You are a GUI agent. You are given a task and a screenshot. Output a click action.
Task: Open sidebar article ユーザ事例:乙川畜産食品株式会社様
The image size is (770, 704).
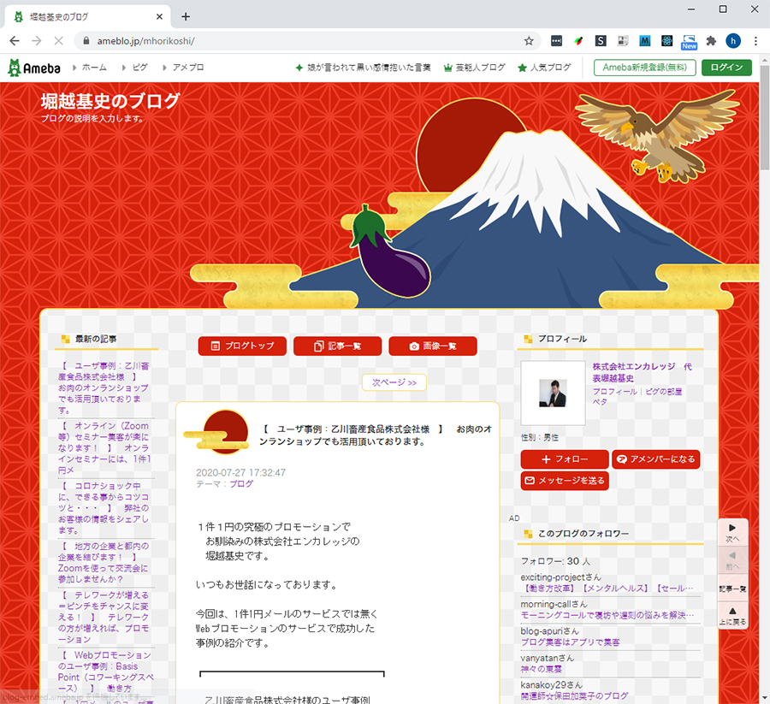click(104, 387)
